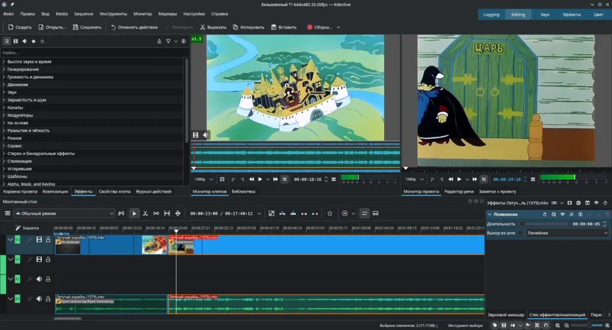
Task: Click the flag markers icon in status bar
Action: (x=528, y=325)
